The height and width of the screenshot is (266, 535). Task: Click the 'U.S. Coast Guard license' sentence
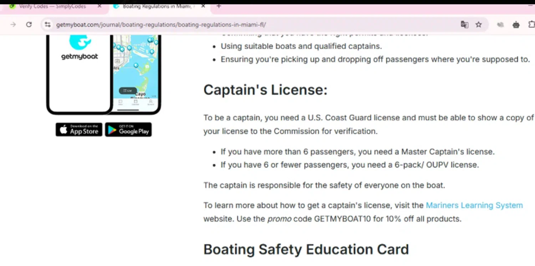368,124
